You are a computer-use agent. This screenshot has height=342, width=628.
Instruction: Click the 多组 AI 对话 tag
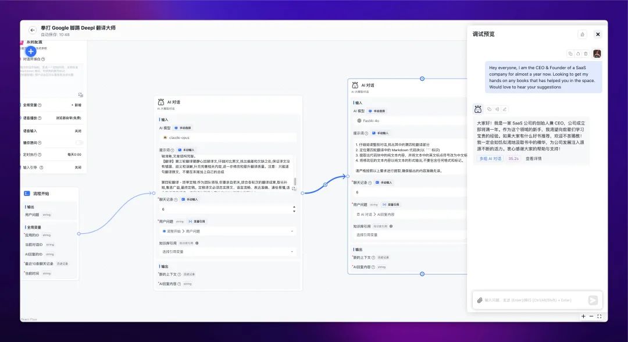pos(490,159)
